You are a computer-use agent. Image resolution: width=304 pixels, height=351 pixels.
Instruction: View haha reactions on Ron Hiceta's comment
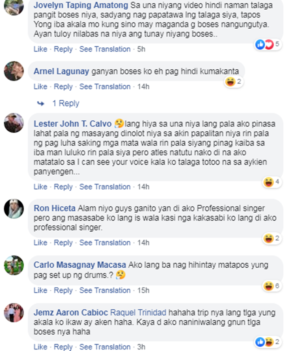click(x=272, y=239)
